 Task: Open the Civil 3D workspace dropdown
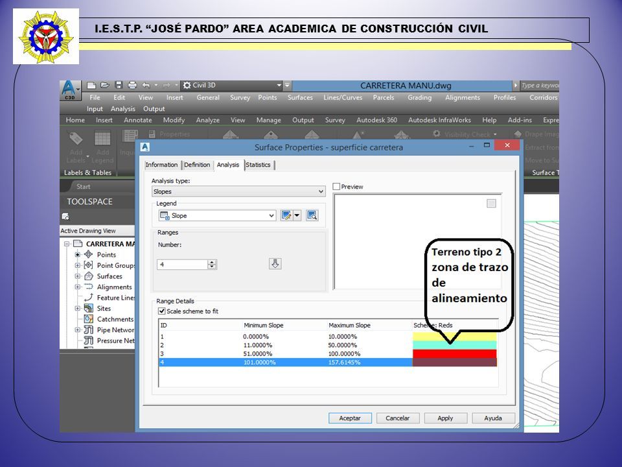232,85
